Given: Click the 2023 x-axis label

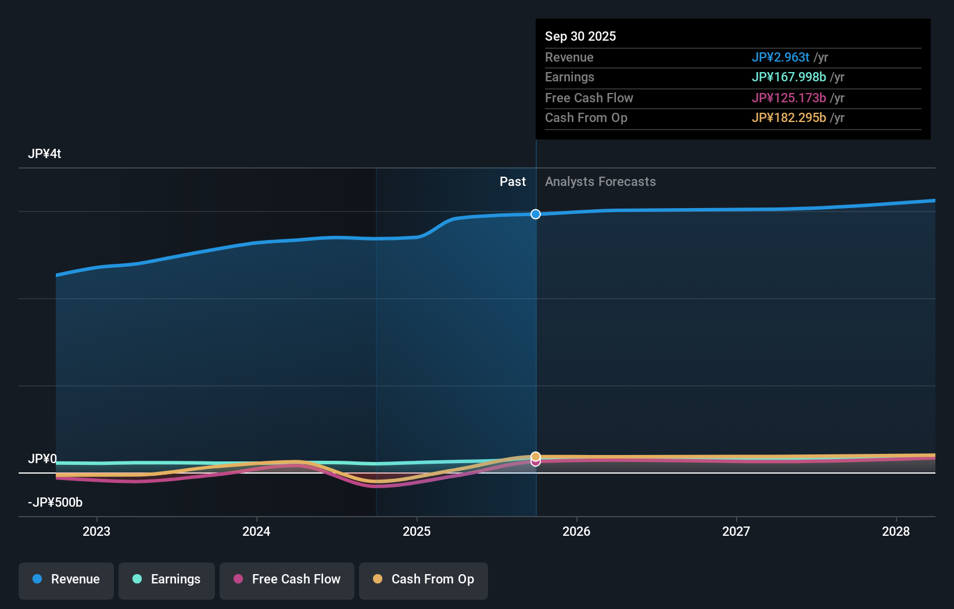Looking at the screenshot, I should click(96, 532).
